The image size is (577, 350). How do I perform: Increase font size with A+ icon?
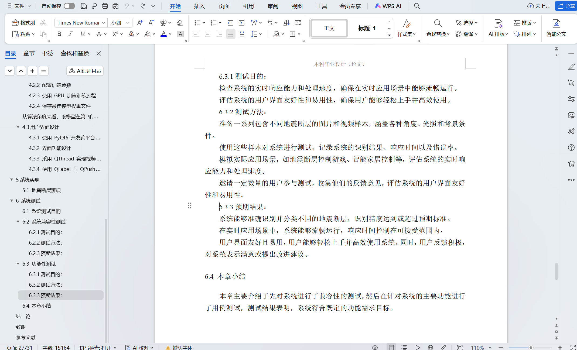[x=140, y=23]
